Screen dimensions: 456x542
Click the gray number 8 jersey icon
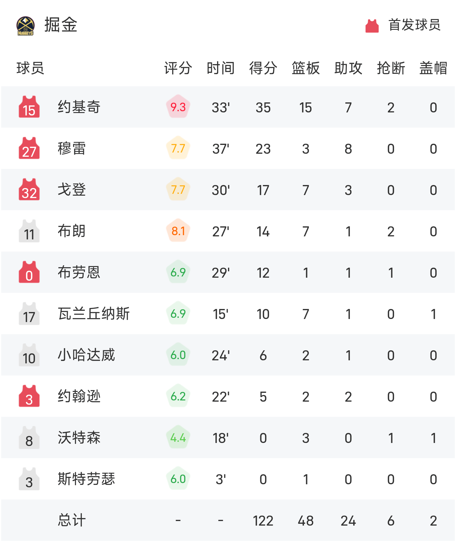(29, 437)
